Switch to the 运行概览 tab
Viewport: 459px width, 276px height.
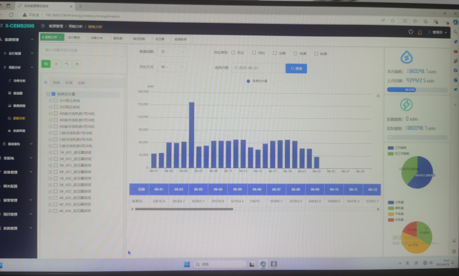point(74,38)
